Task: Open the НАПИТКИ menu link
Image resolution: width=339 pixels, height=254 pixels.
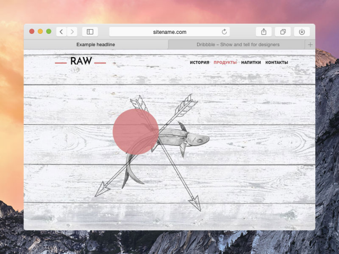Action: click(x=251, y=62)
